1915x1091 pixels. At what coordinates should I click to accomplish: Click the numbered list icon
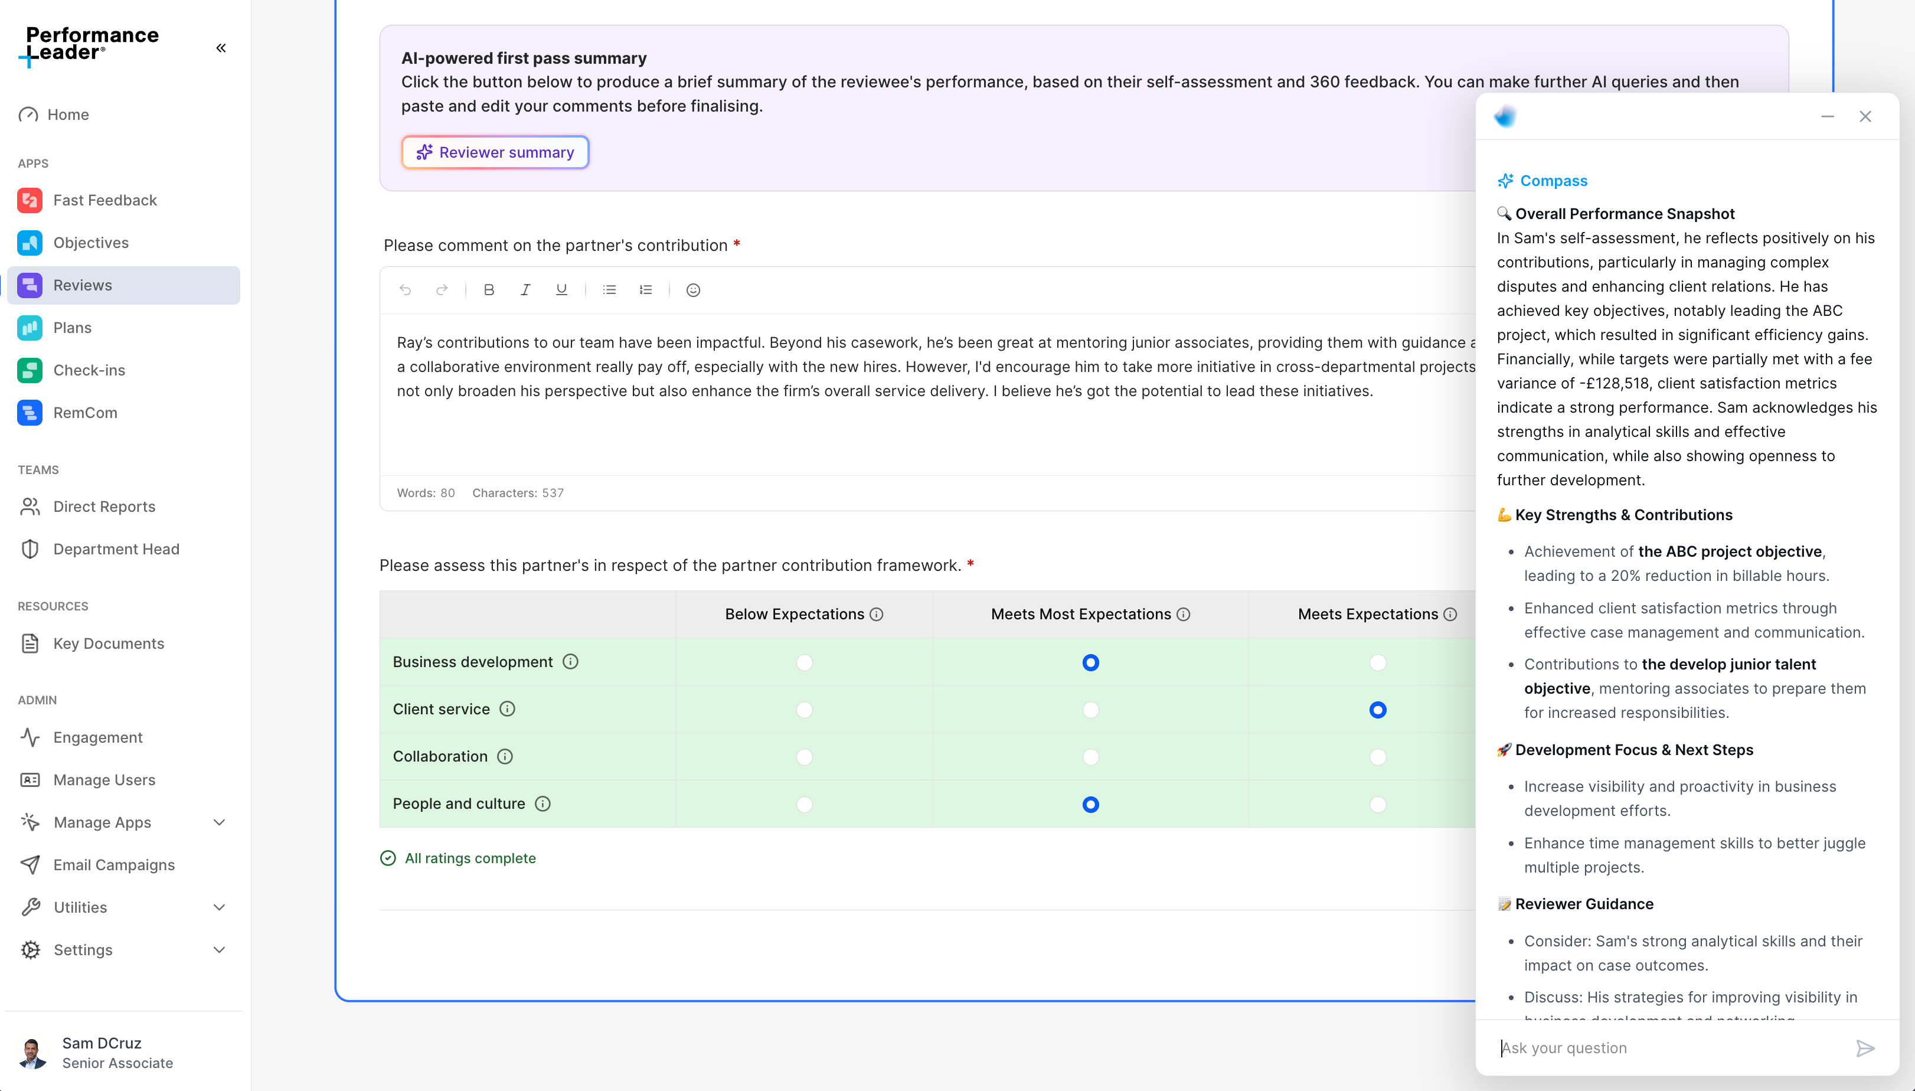point(645,290)
